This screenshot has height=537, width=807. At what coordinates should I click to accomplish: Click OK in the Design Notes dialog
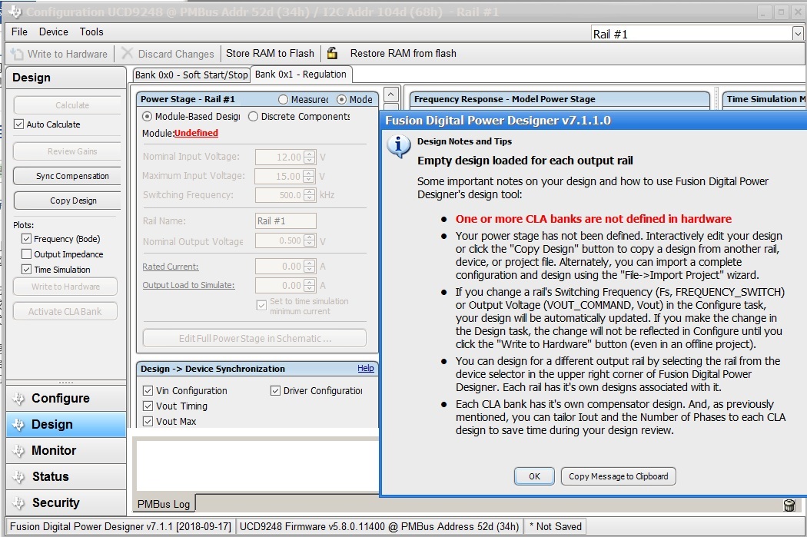click(534, 476)
